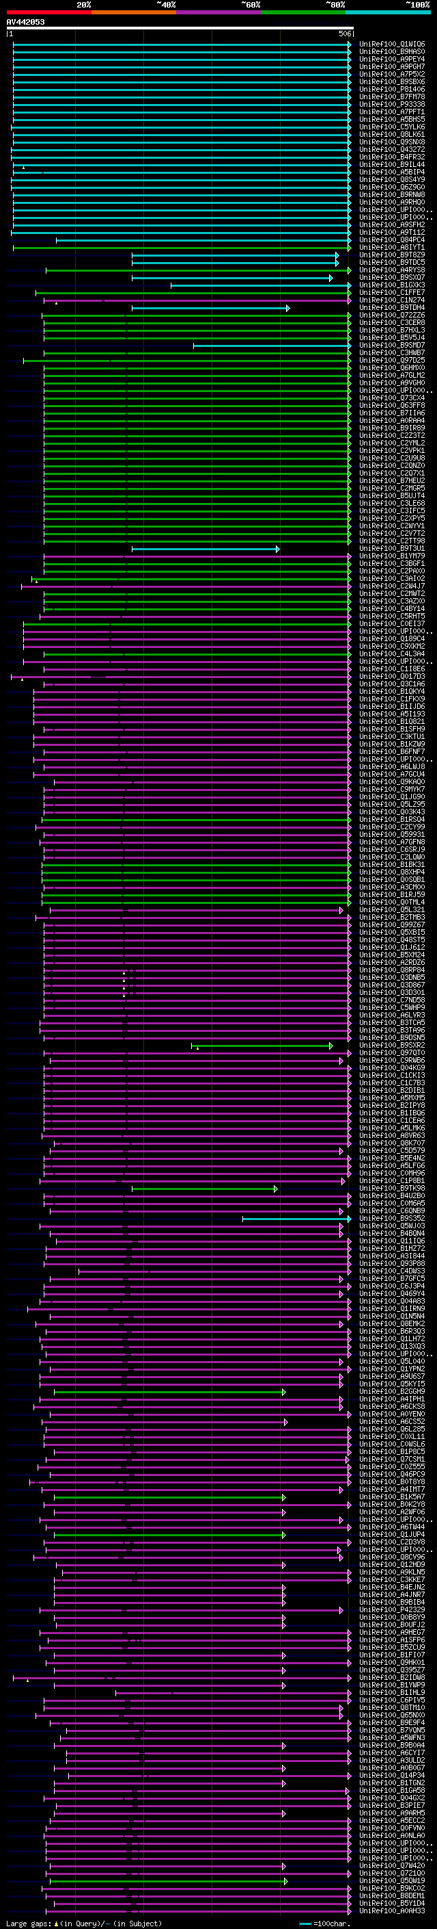Click the cyan ~100% identity legend segment
Image resolution: width=437 pixels, height=1929 pixels.
coord(388,12)
